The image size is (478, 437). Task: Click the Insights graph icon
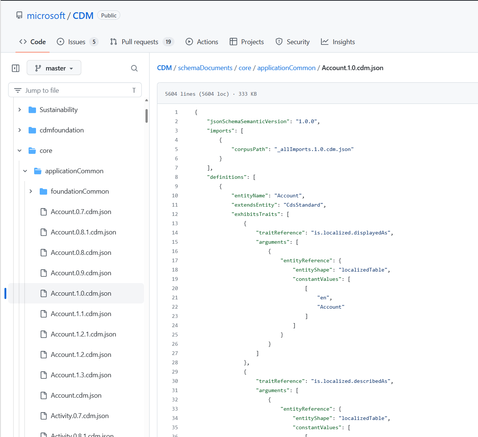[325, 42]
